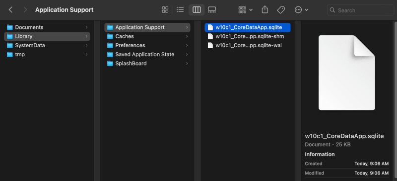Click the large document preview thumbnail
The image size is (397, 181).
pos(346,73)
